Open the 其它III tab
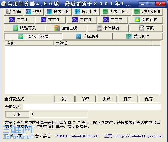 point(82,20)
